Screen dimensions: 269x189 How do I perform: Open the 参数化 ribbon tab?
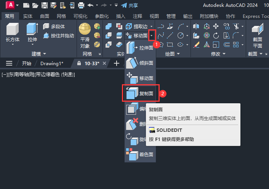click(102, 16)
